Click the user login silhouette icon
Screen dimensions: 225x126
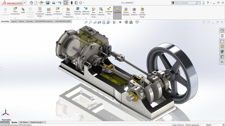203,3
